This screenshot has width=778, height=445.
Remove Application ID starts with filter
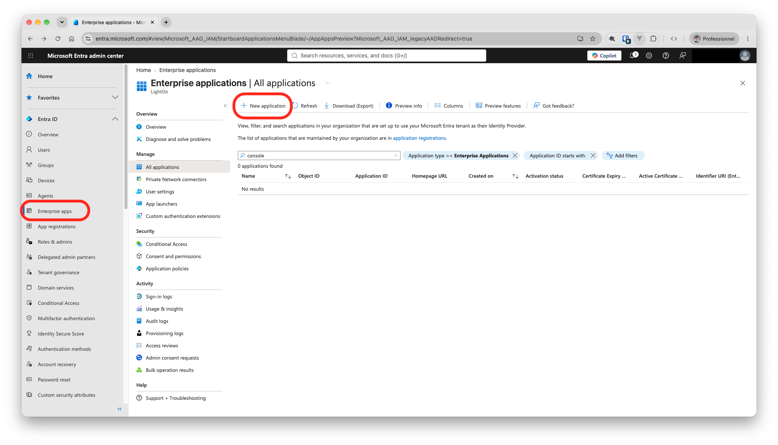click(x=593, y=155)
